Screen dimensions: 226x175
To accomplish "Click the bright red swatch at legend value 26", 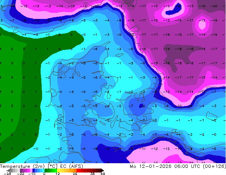I will click(78, 170).
